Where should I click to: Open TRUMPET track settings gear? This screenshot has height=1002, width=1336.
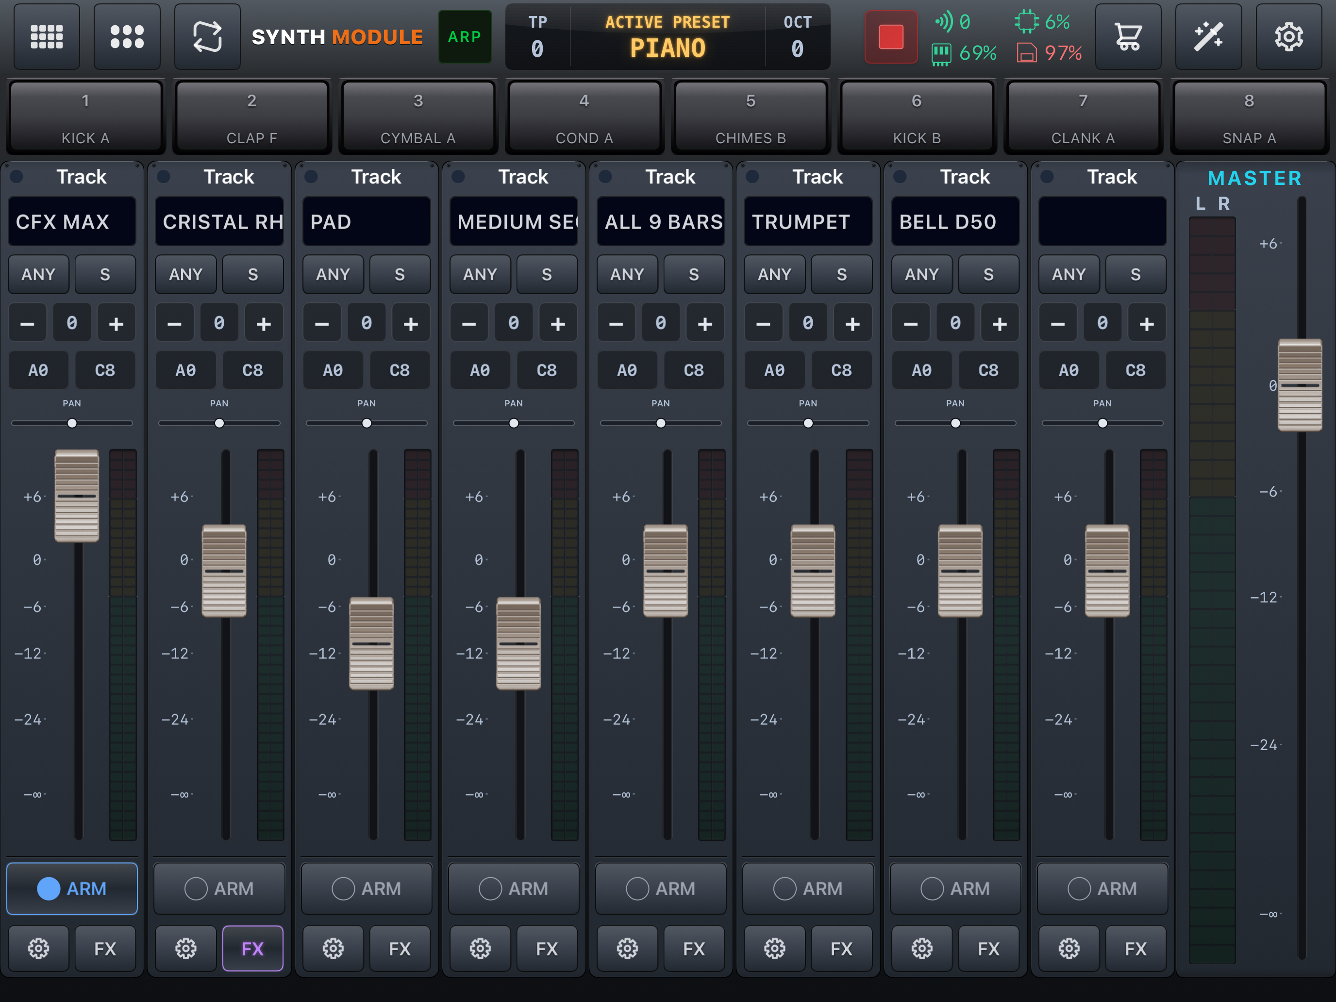pyautogui.click(x=774, y=948)
